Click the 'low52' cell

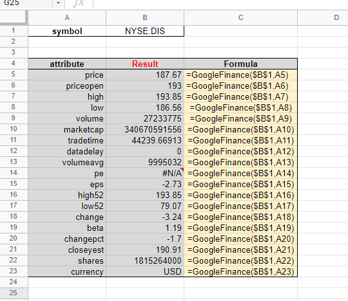[67, 206]
